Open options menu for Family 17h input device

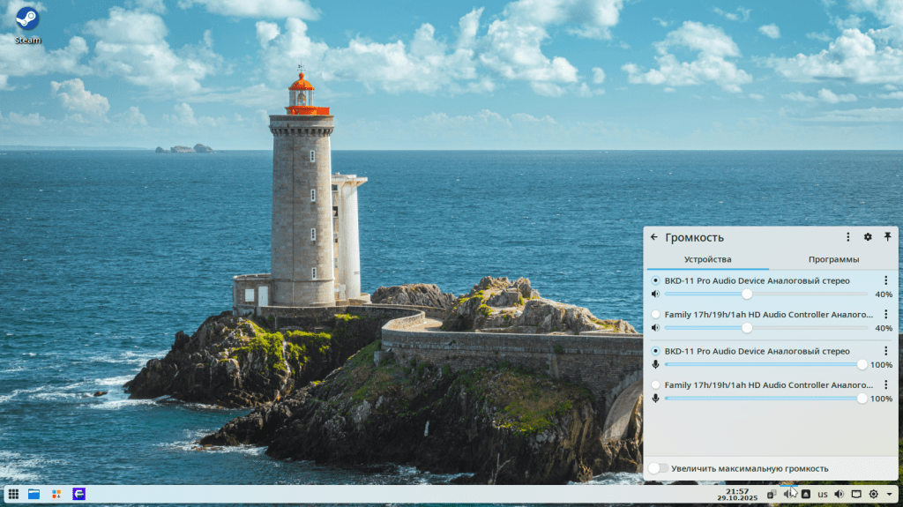pos(886,385)
